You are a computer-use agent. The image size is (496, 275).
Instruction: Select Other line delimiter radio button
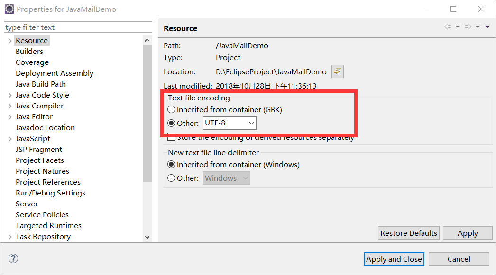pyautogui.click(x=172, y=178)
